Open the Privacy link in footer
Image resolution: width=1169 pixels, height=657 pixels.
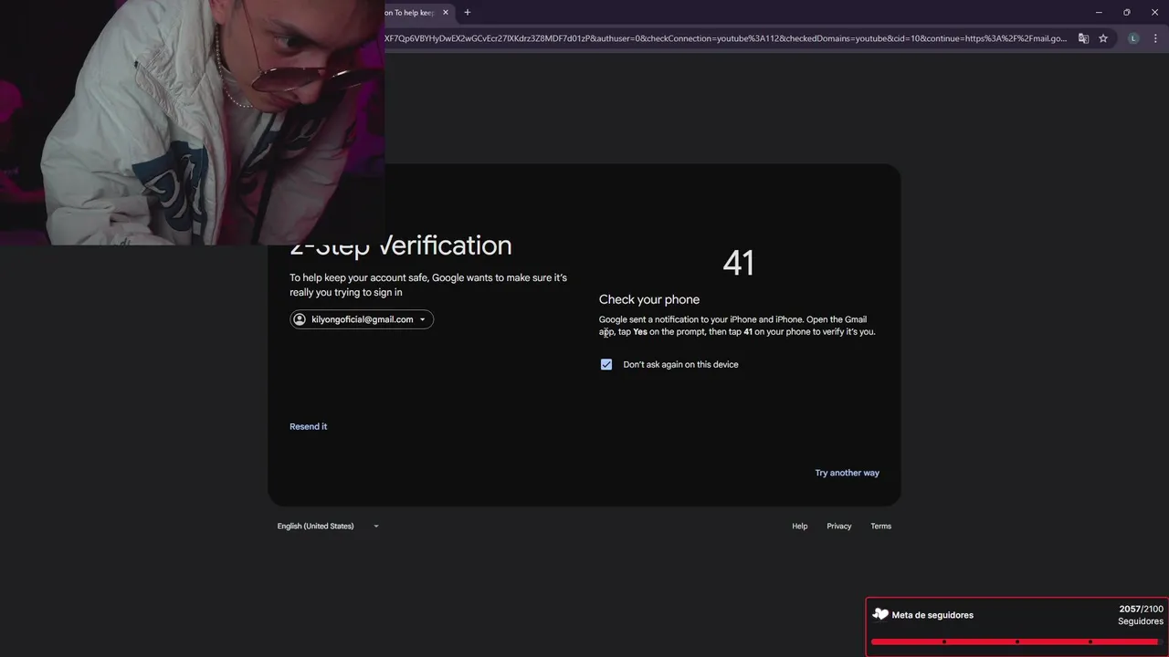click(x=839, y=526)
